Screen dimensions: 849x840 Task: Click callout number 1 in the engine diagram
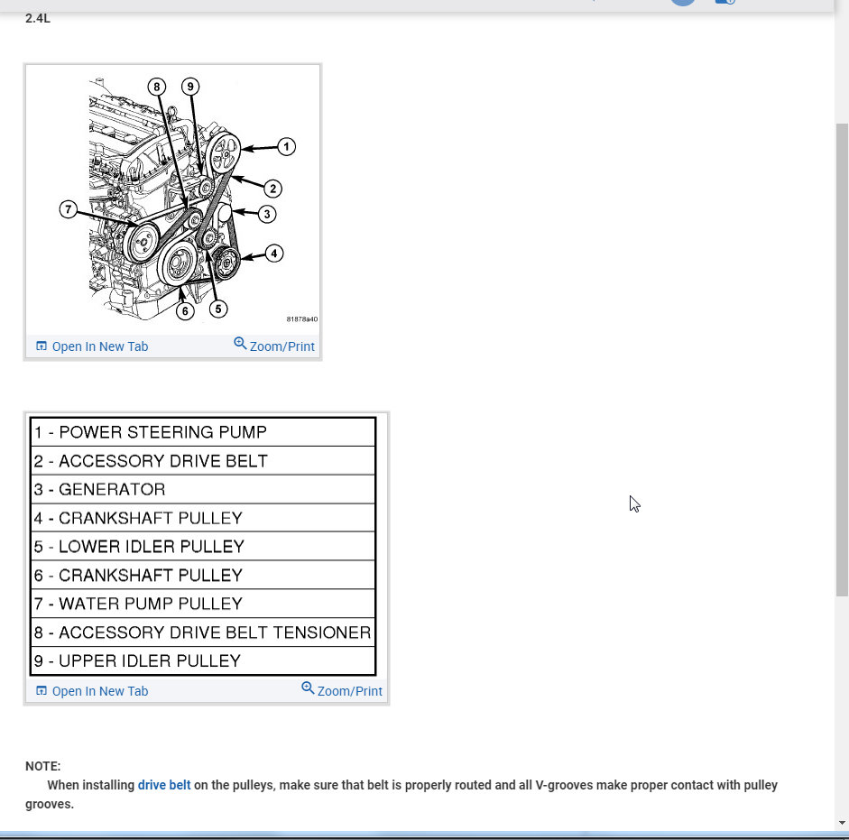pos(286,147)
